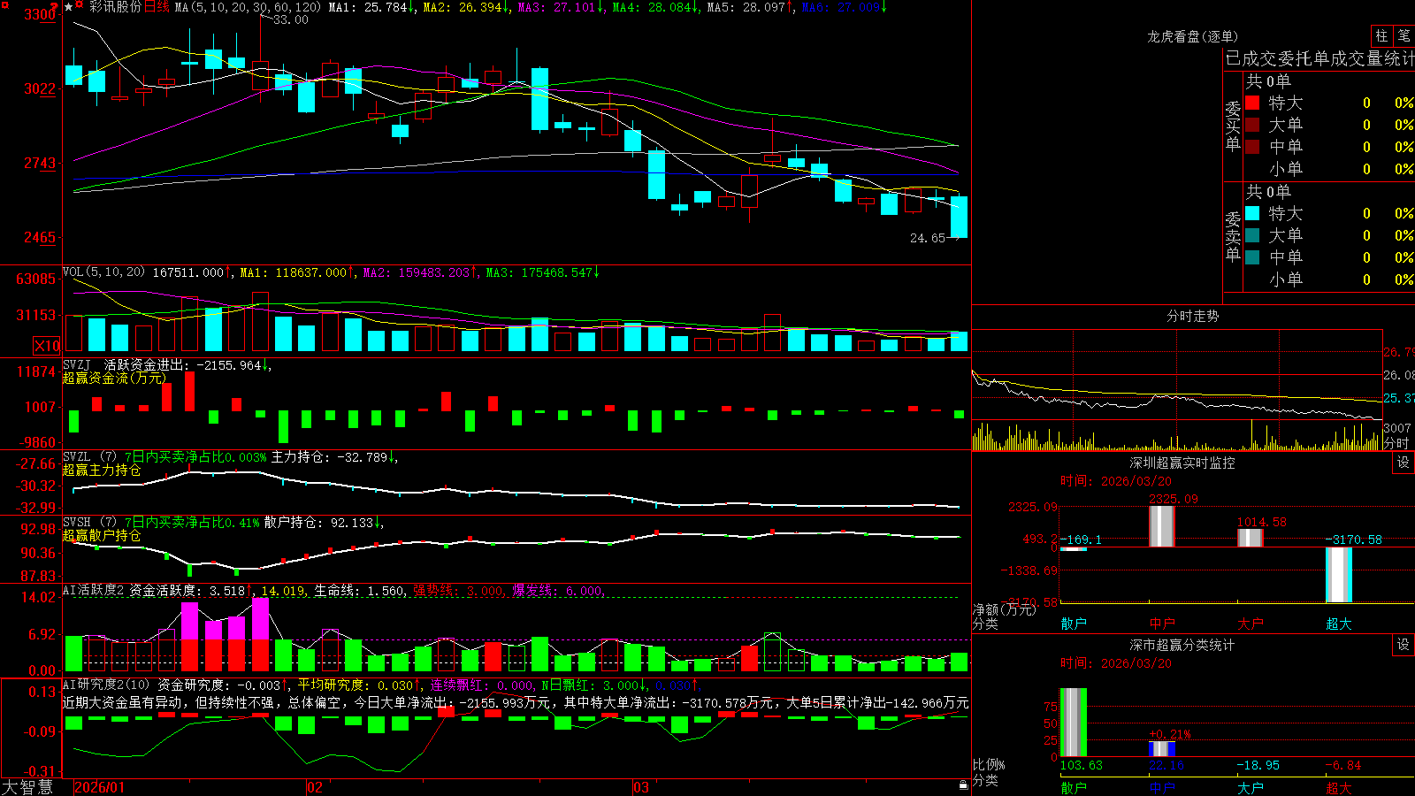1415x796 pixels.
Task: Click the star favorite icon beside 彩讯股份
Action: pos(68,7)
